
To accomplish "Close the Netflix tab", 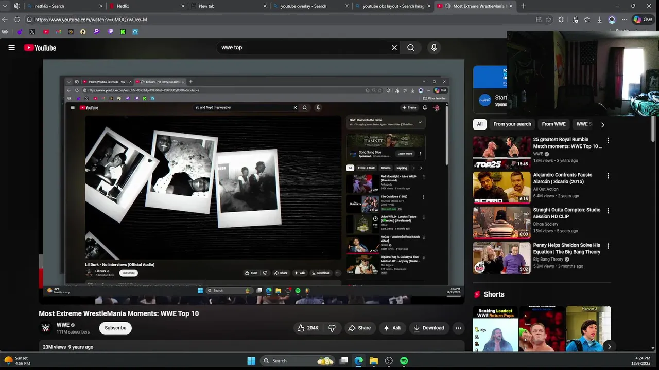I will [183, 6].
